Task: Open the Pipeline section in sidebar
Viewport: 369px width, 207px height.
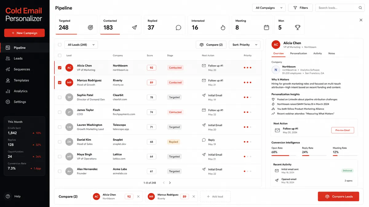Action: click(x=25, y=48)
